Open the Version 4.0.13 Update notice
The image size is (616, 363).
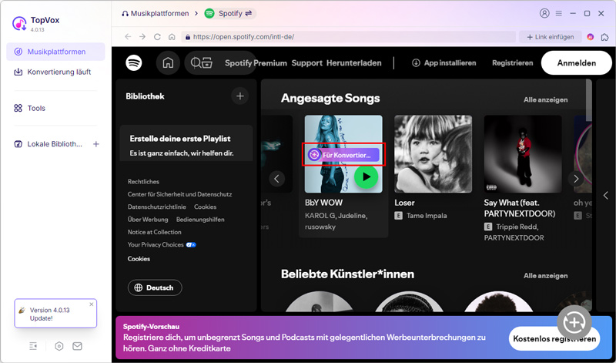(55, 314)
